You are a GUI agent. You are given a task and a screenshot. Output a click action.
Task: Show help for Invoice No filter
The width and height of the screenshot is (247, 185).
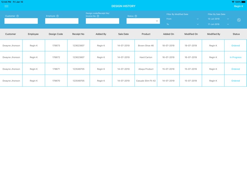point(98,16)
